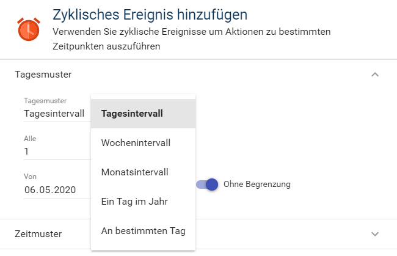Image resolution: width=397 pixels, height=256 pixels.
Task: Click the Von date field 06.05.2020
Action: click(x=50, y=189)
